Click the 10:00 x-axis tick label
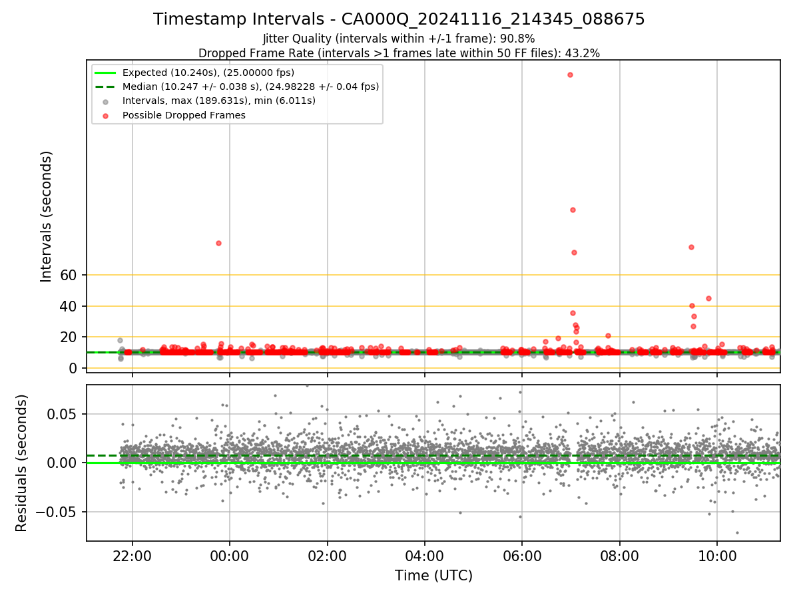 coord(717,555)
